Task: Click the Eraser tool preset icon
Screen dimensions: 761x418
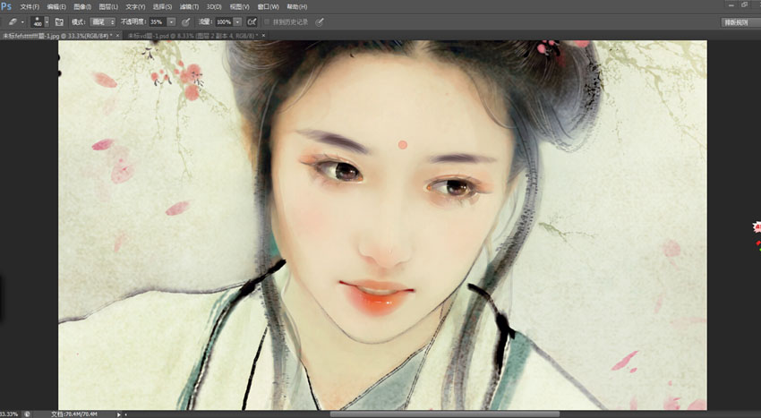Action: [x=13, y=21]
